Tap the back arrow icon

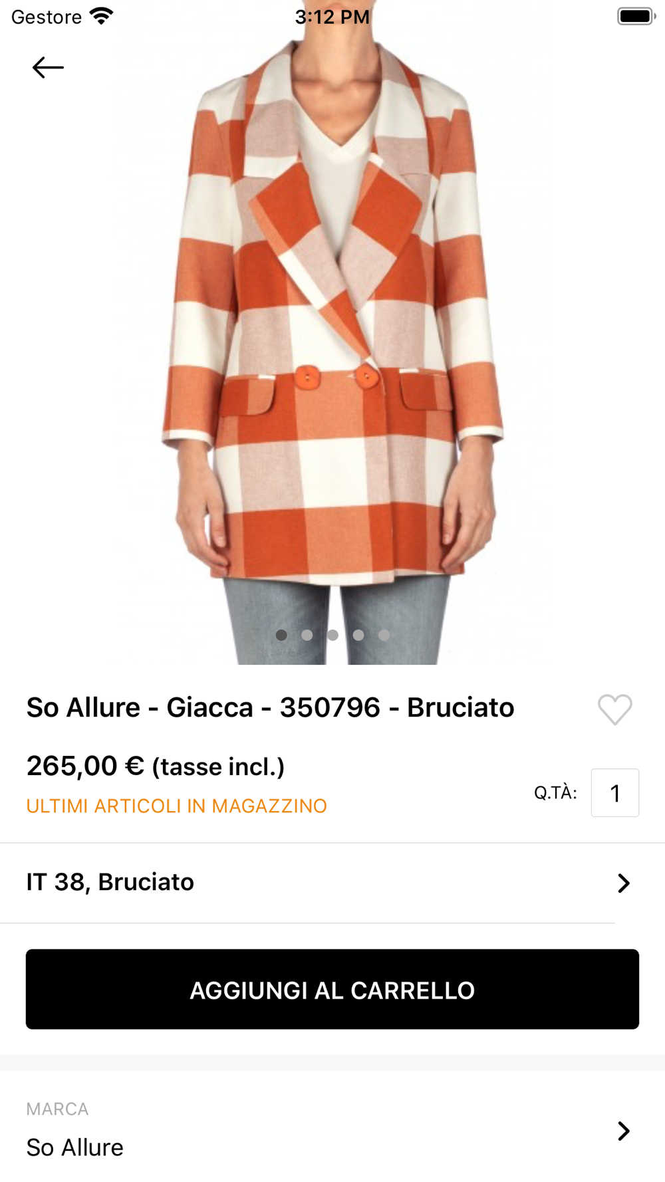click(48, 67)
